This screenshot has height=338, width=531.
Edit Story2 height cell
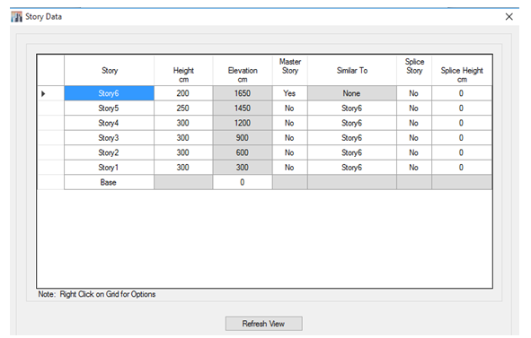click(183, 152)
